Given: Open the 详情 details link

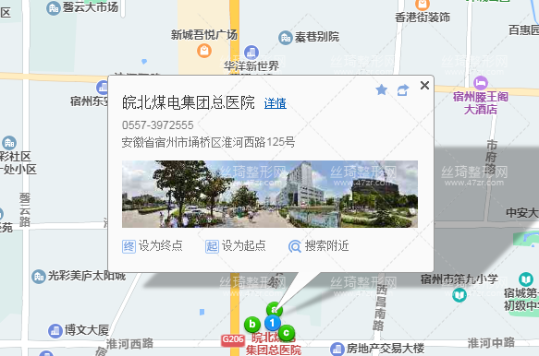Looking at the screenshot, I should point(275,103).
